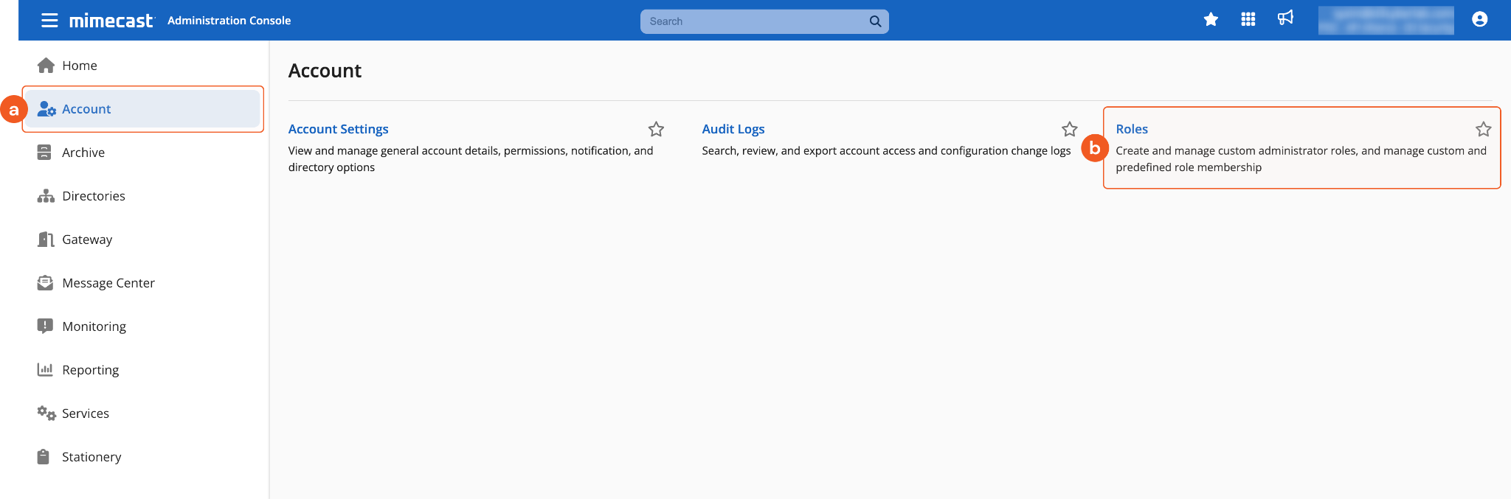Click the Stationery clipboard icon
Image resolution: width=1511 pixels, height=499 pixels.
44,457
